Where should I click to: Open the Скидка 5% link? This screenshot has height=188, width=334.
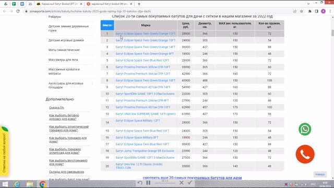tap(56, 108)
